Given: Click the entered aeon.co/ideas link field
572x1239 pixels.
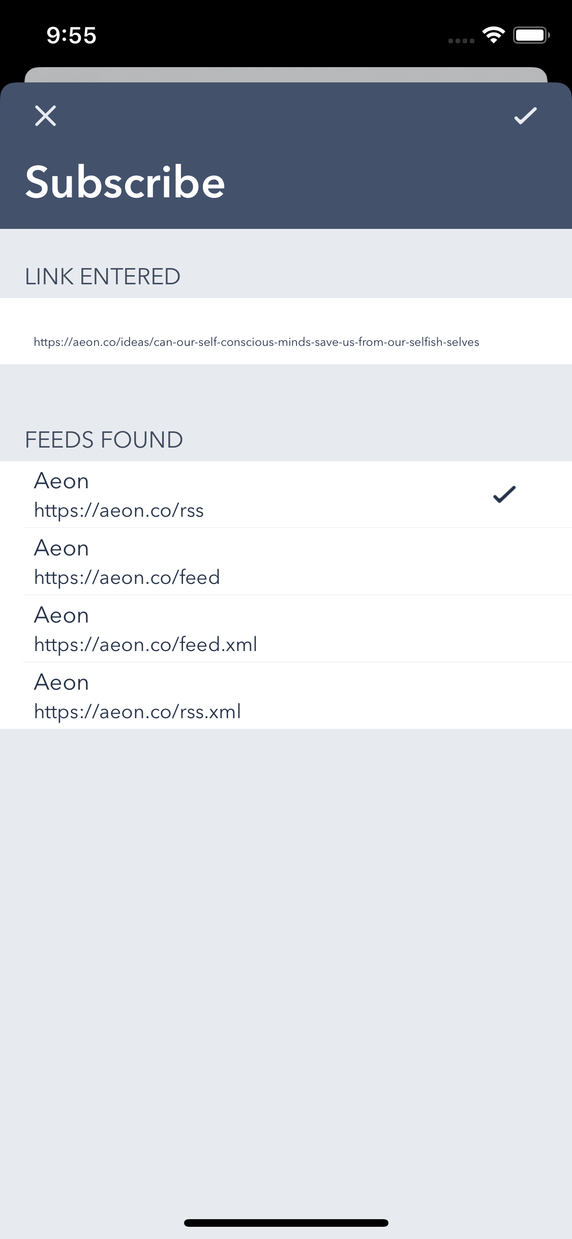Looking at the screenshot, I should tap(256, 342).
